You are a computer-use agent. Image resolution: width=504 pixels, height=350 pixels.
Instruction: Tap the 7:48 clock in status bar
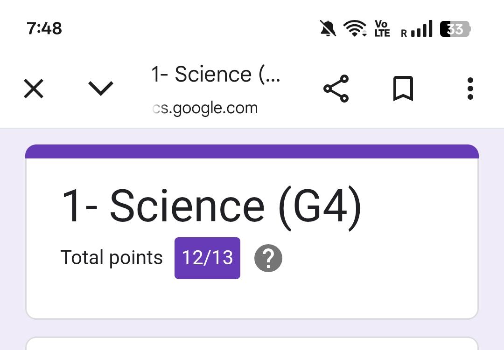pyautogui.click(x=44, y=29)
